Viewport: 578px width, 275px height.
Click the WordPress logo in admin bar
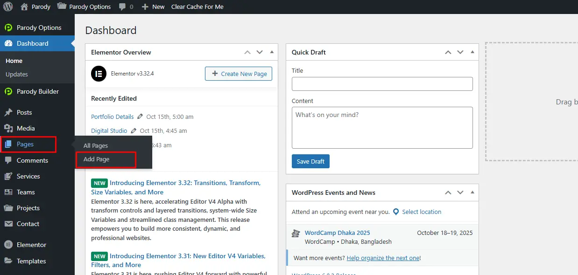(8, 7)
